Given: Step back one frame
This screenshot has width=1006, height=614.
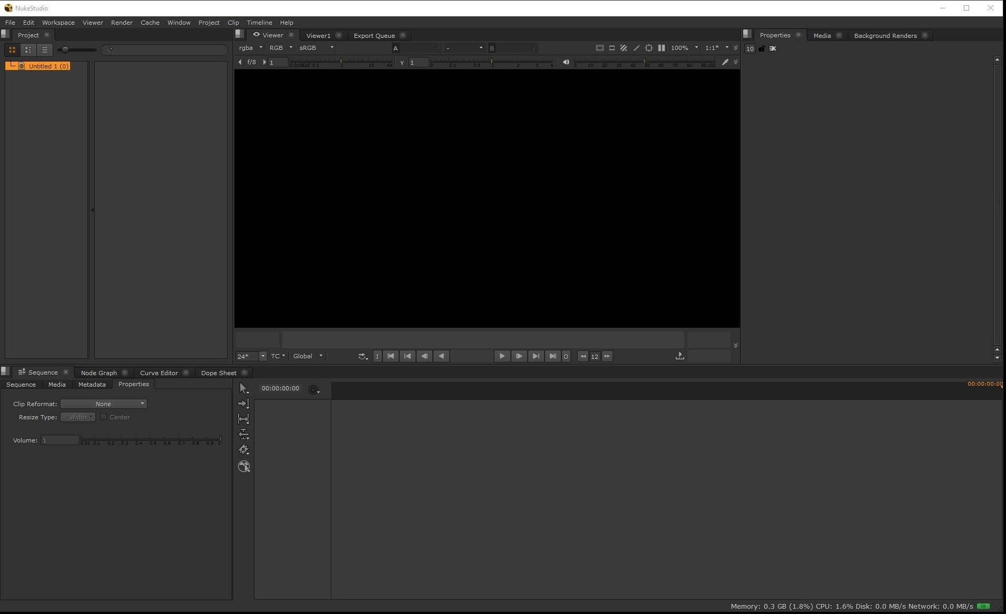Looking at the screenshot, I should 425,356.
